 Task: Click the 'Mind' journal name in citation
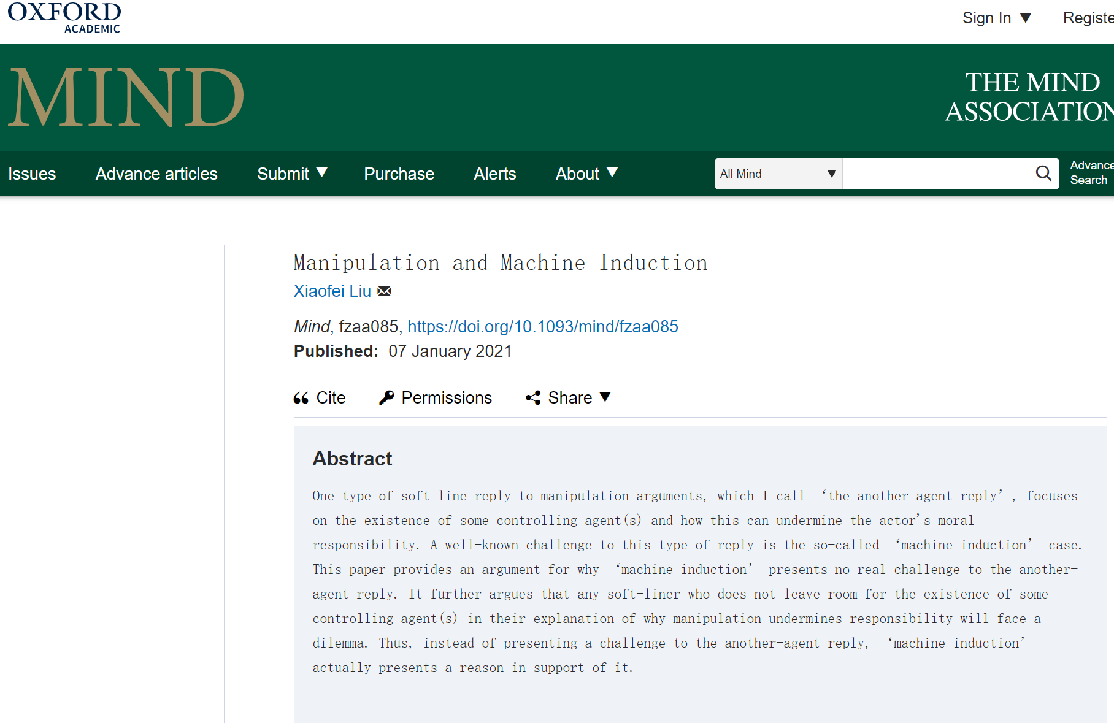[x=312, y=326]
